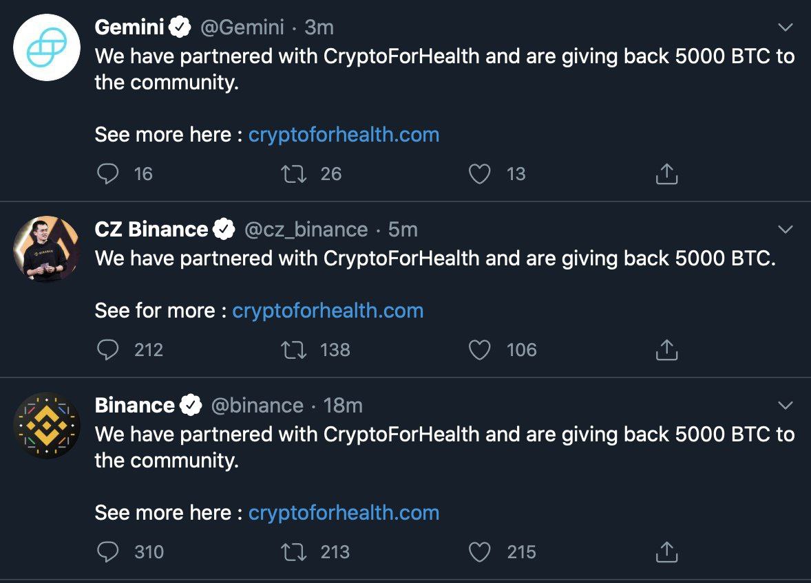Screen dimensions: 811x583
Task: Like the CZ Binance tweet
Action: [479, 350]
